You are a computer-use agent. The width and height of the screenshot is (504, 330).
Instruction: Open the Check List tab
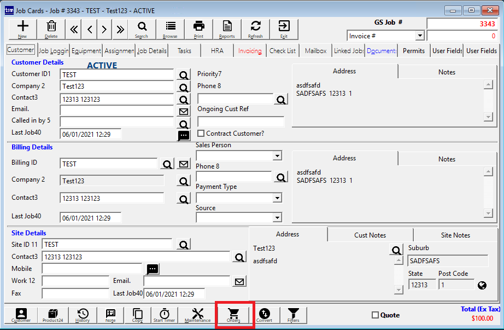pos(283,50)
